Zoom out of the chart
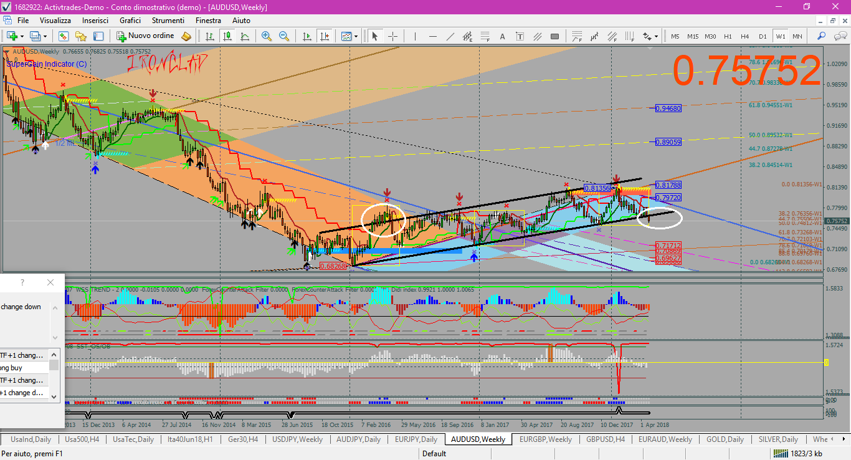Image resolution: width=851 pixels, height=460 pixels. click(284, 36)
